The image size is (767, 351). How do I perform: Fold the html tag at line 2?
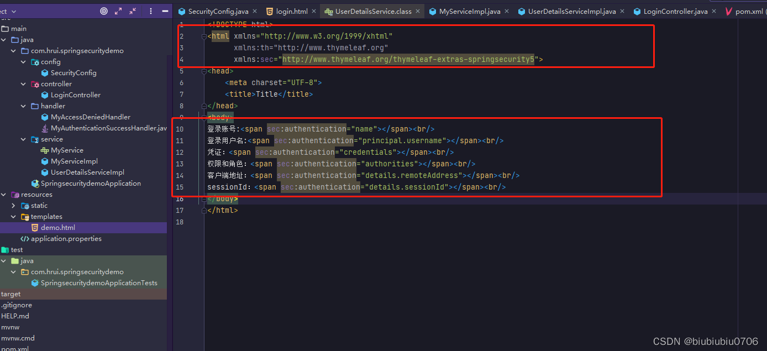[204, 36]
